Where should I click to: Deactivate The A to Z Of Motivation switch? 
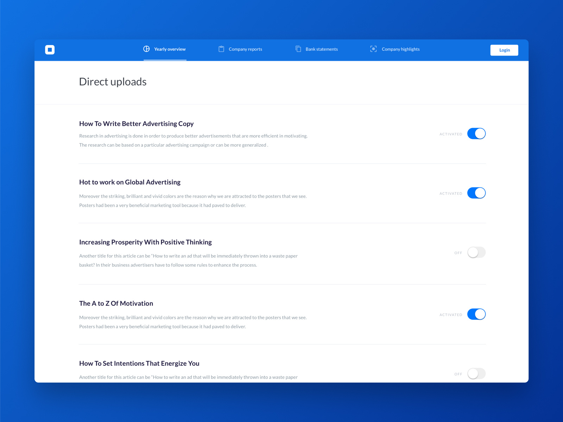click(x=476, y=314)
